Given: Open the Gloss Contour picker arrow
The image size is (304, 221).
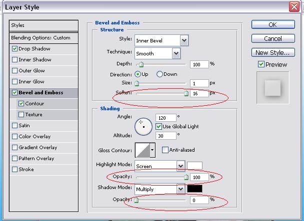Looking at the screenshot, I should pyautogui.click(x=152, y=150).
